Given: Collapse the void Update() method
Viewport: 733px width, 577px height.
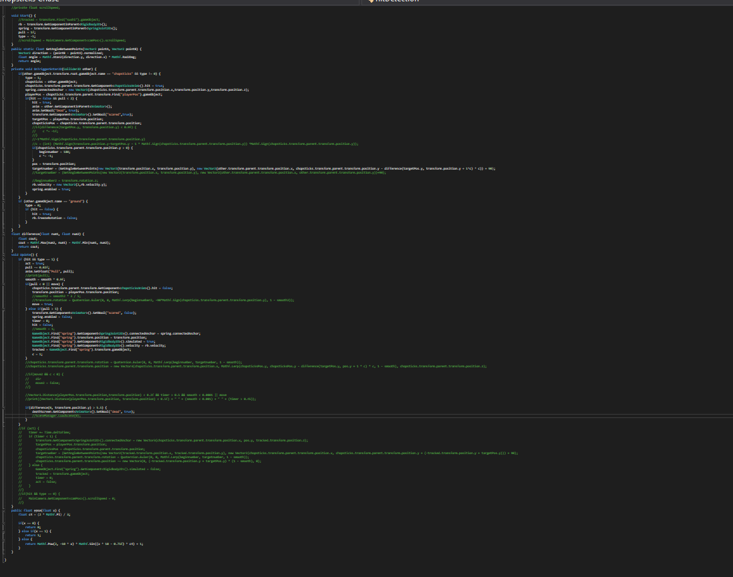Looking at the screenshot, I should pos(4,255).
